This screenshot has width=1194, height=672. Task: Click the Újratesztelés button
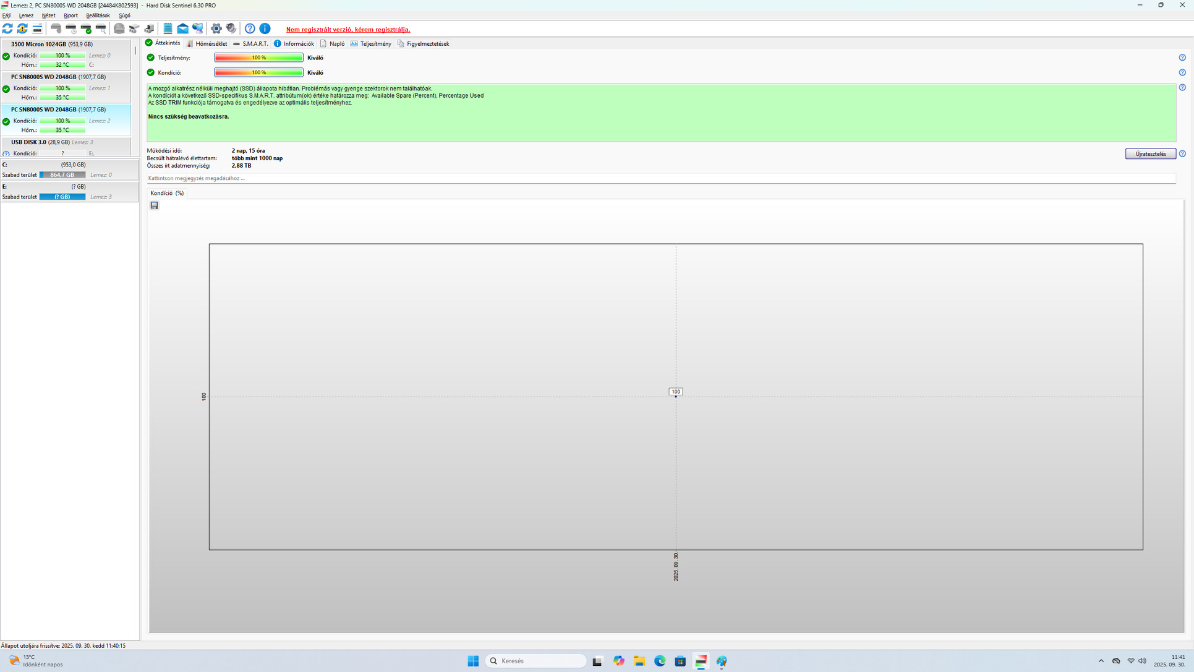pyautogui.click(x=1150, y=154)
